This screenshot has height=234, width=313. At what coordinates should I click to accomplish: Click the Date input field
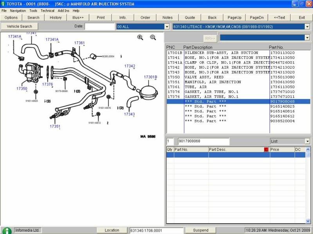(x=100, y=27)
